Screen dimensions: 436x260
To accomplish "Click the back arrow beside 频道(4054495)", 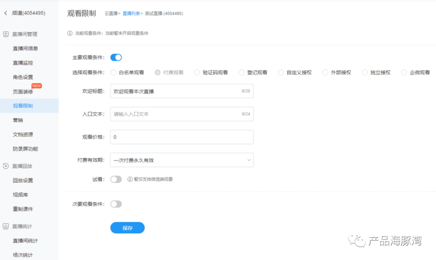I will [5, 13].
